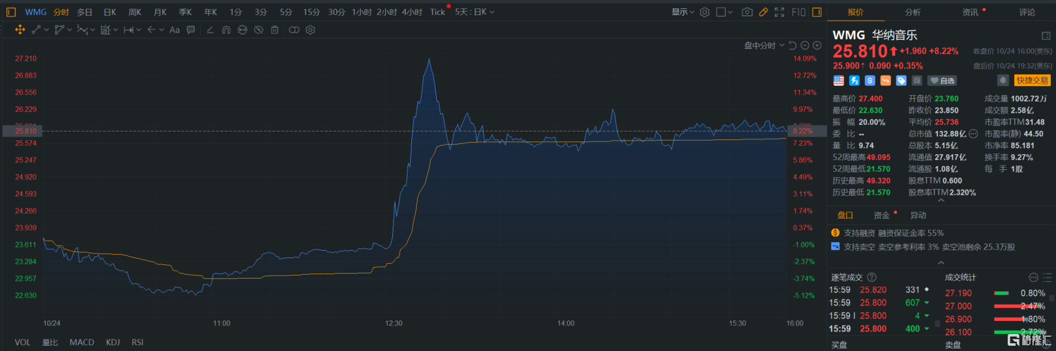Select the chart position measuring tool
The width and height of the screenshot is (1056, 351).
tap(106, 30)
